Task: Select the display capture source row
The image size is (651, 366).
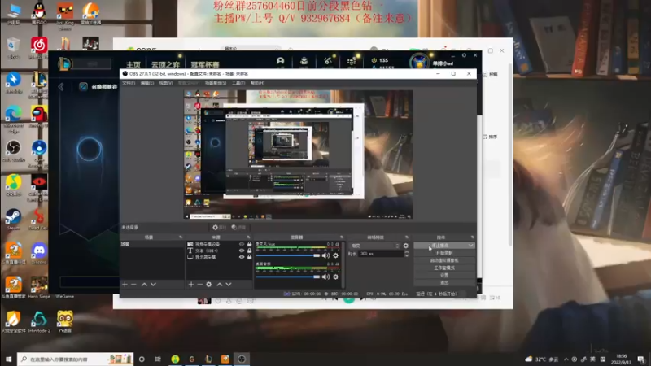Action: [219, 257]
